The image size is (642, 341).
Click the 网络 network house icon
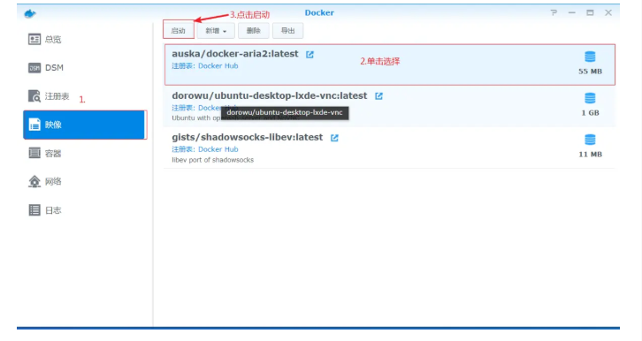click(34, 181)
